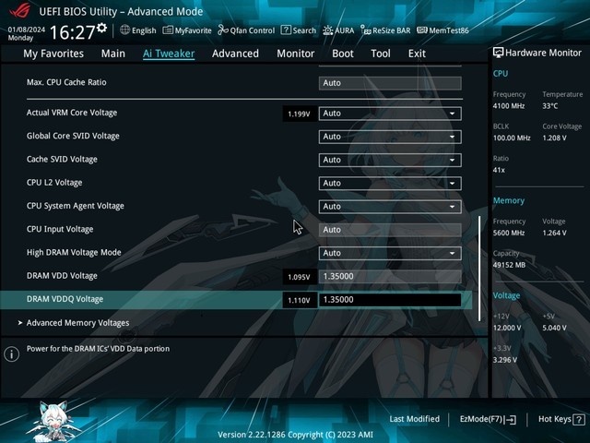Click the info icon beside help text
Screen dimensions: 590x443
[12, 353]
